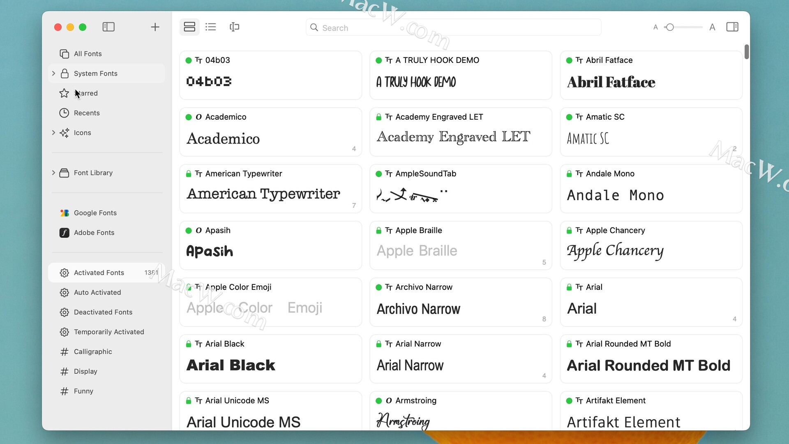
Task: Open Google Fonts source
Action: pyautogui.click(x=107, y=213)
